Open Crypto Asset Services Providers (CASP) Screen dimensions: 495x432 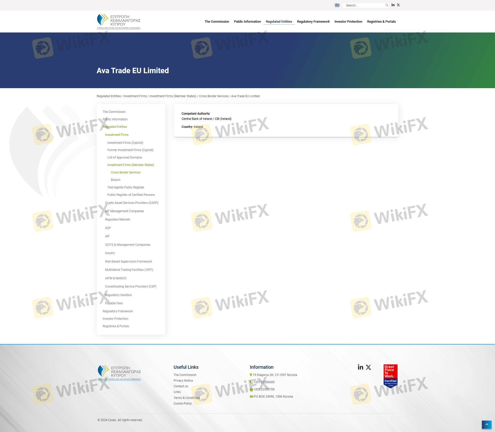point(131,203)
